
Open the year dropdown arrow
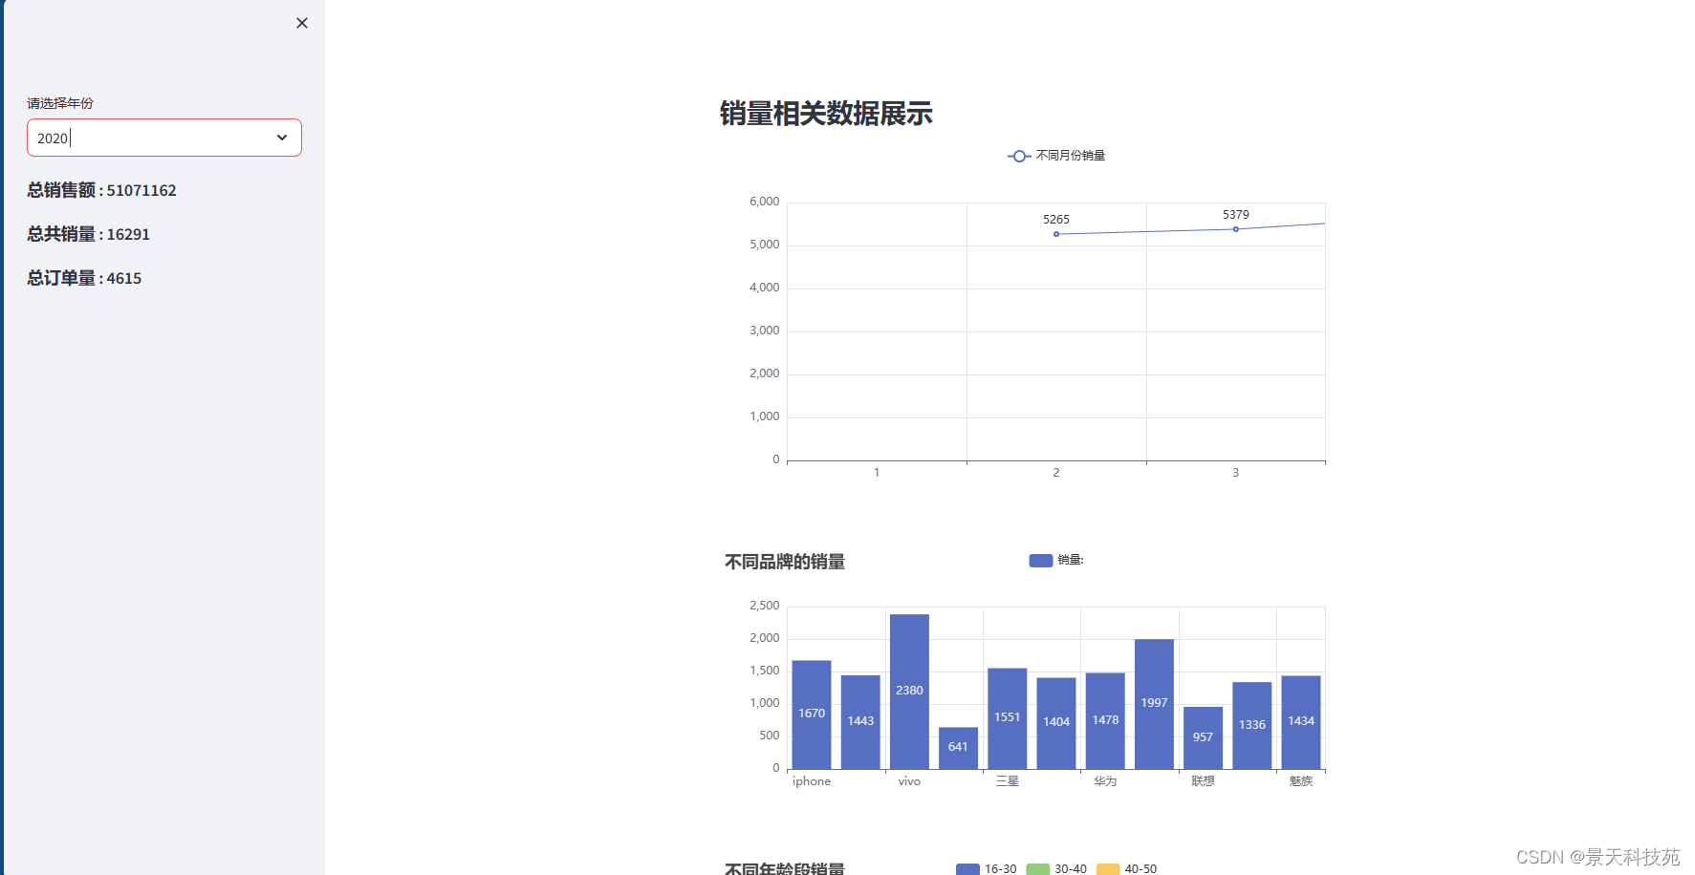click(282, 138)
